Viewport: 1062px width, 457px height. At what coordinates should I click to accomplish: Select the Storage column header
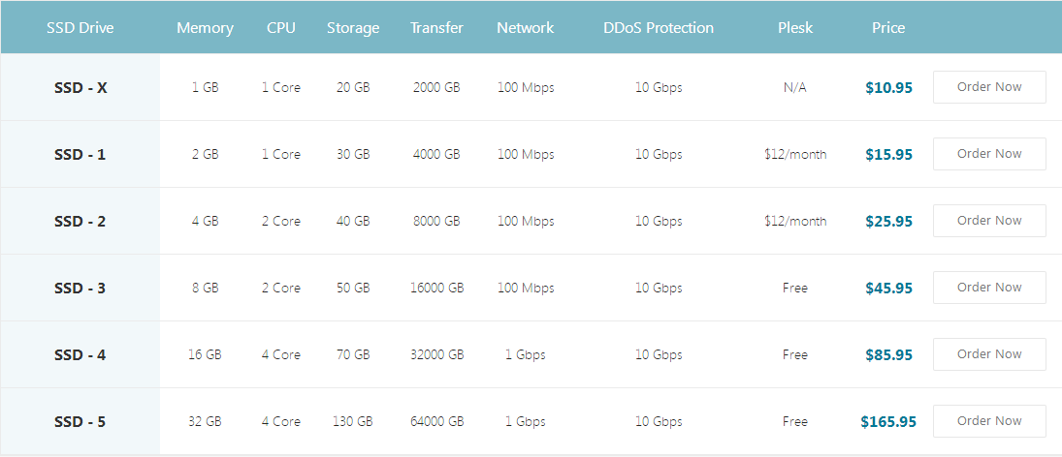point(353,28)
